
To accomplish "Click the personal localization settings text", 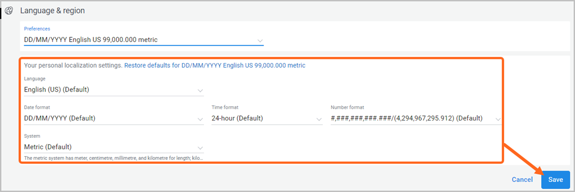I will tap(73, 66).
